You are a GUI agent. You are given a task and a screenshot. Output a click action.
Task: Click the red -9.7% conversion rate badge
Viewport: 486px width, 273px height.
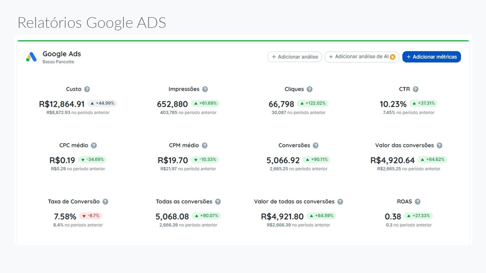tap(91, 216)
